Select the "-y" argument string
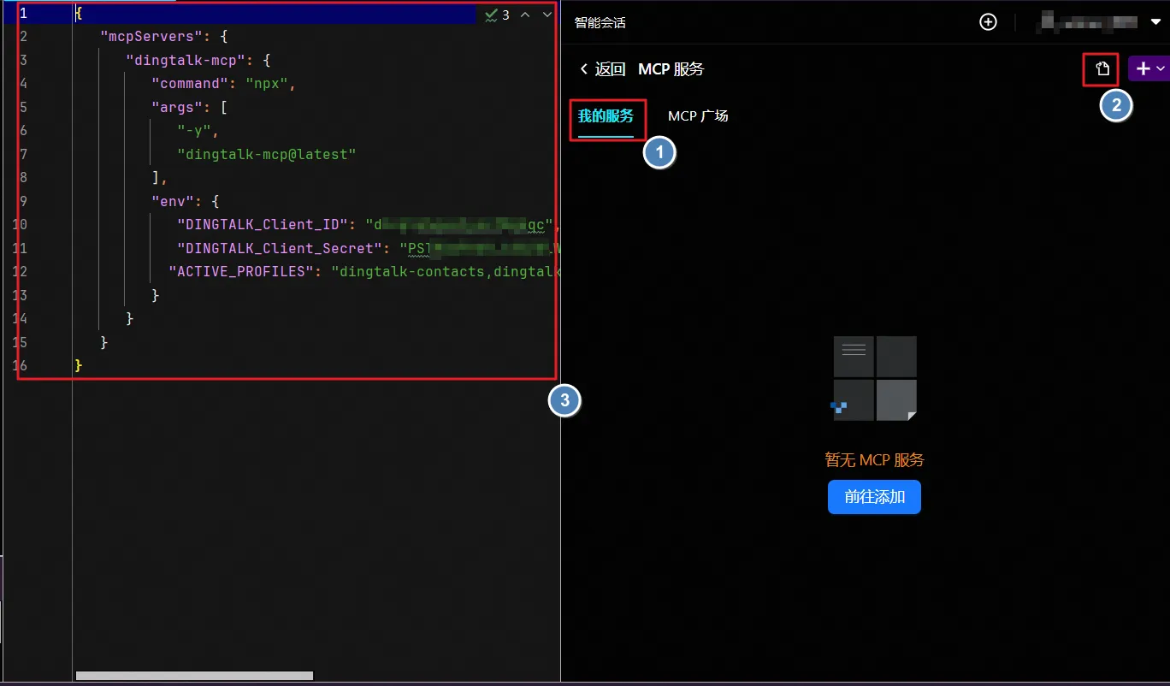 [x=194, y=131]
